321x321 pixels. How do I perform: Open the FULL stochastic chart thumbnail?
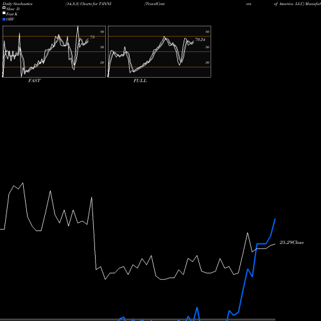point(159,51)
